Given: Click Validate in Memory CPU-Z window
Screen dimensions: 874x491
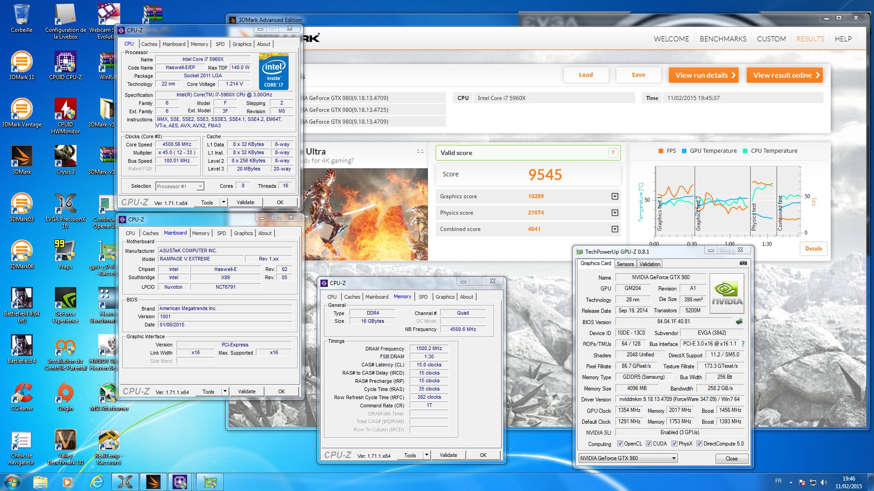Looking at the screenshot, I should click(448, 455).
